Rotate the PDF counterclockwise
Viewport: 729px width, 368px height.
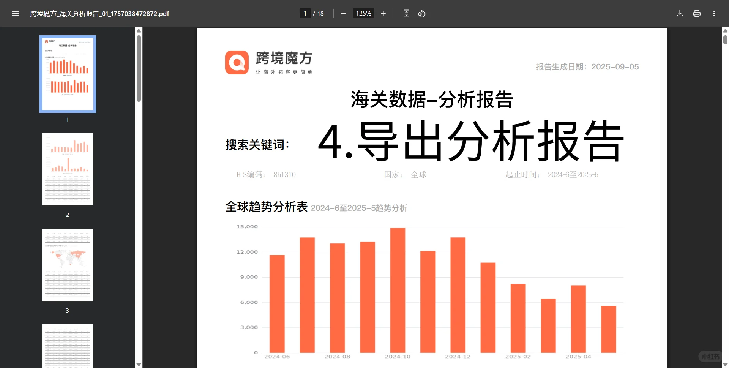pyautogui.click(x=421, y=13)
